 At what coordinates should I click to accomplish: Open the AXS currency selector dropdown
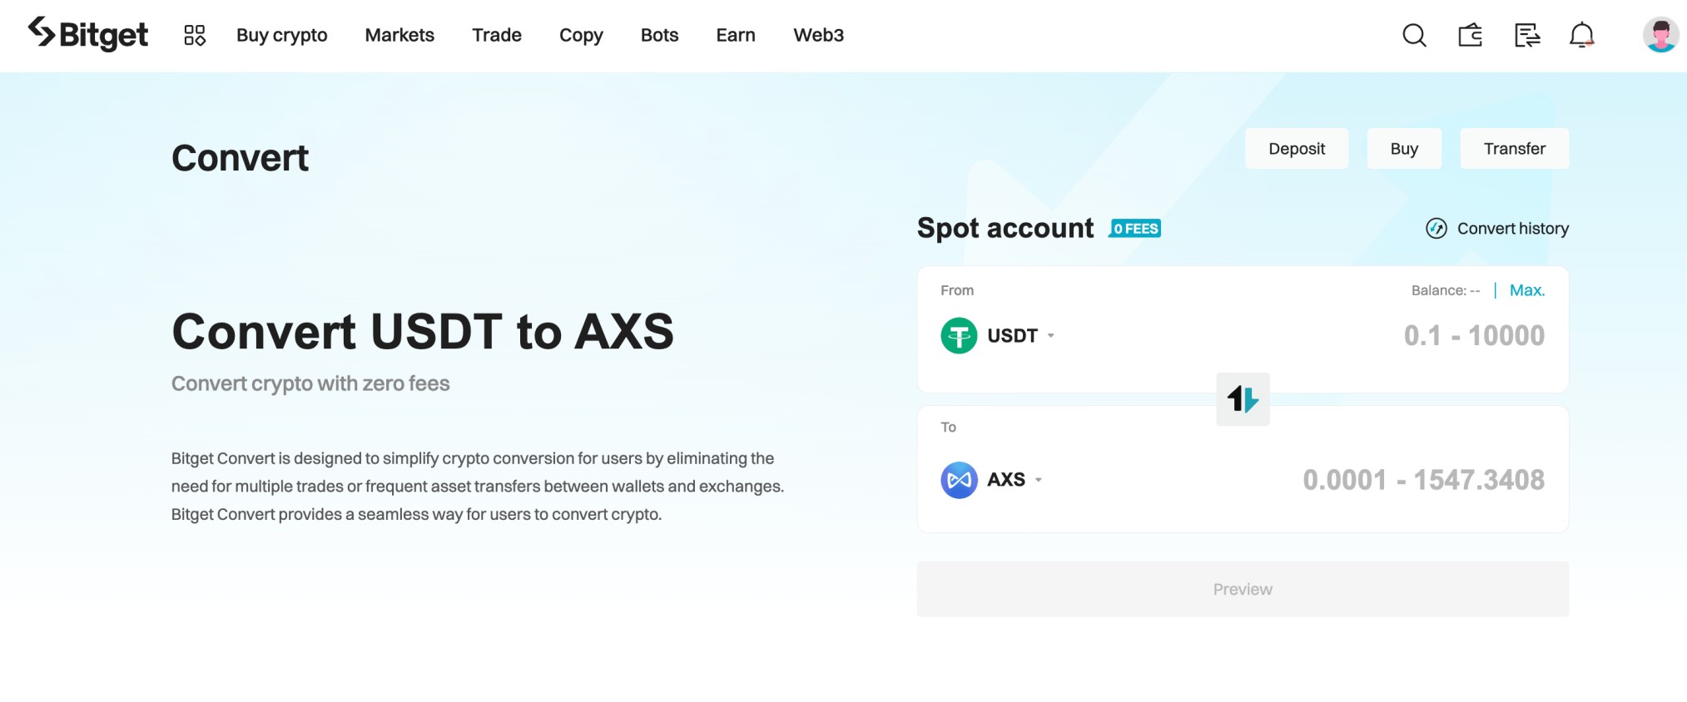(x=1038, y=480)
